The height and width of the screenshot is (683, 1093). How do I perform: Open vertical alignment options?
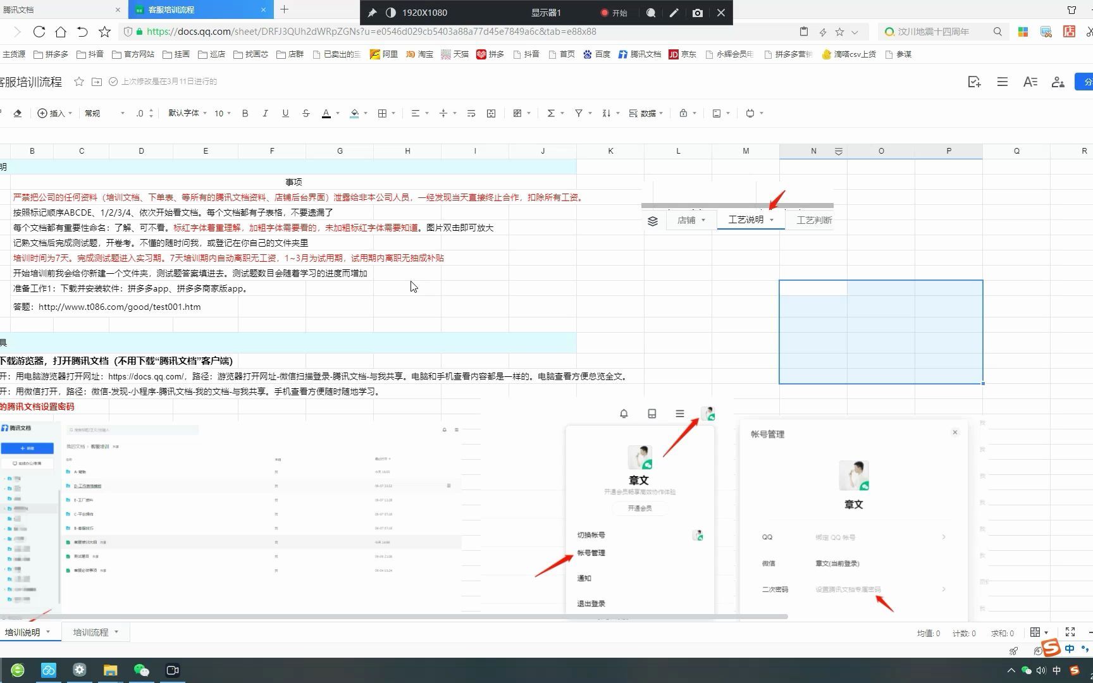[443, 113]
